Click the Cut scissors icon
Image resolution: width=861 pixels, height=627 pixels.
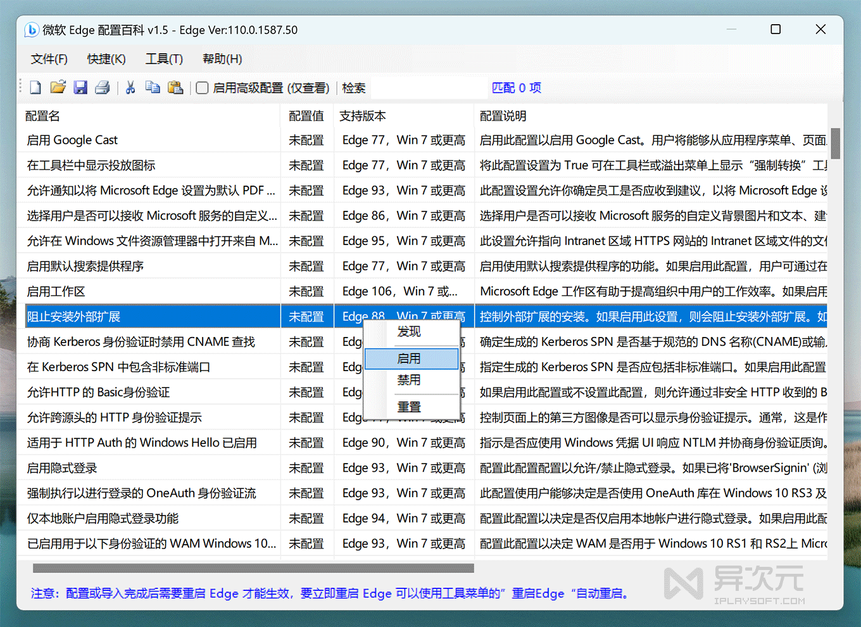coord(130,87)
